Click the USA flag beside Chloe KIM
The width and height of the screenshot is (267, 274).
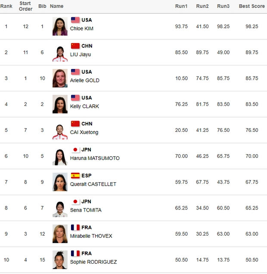tap(75, 20)
